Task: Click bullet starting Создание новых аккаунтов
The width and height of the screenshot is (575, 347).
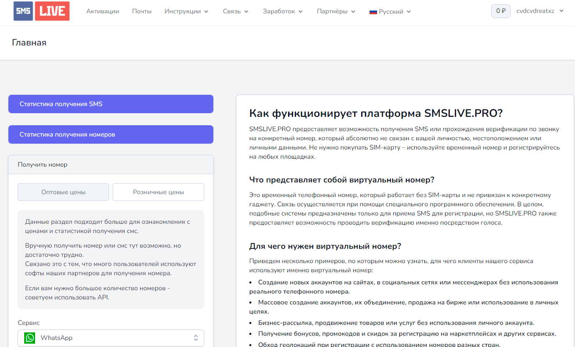Action: [404, 287]
